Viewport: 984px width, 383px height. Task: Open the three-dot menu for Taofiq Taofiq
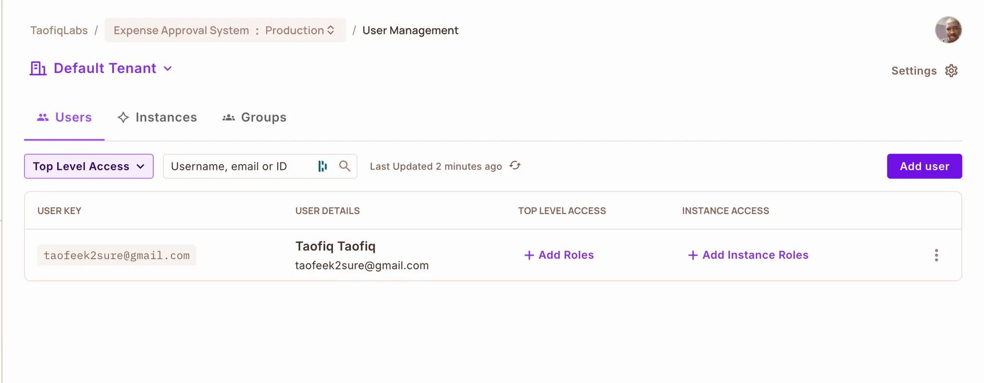[936, 255]
